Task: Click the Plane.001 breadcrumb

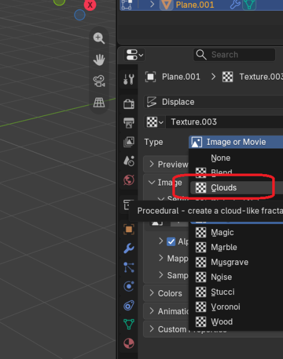Action: pos(181,77)
